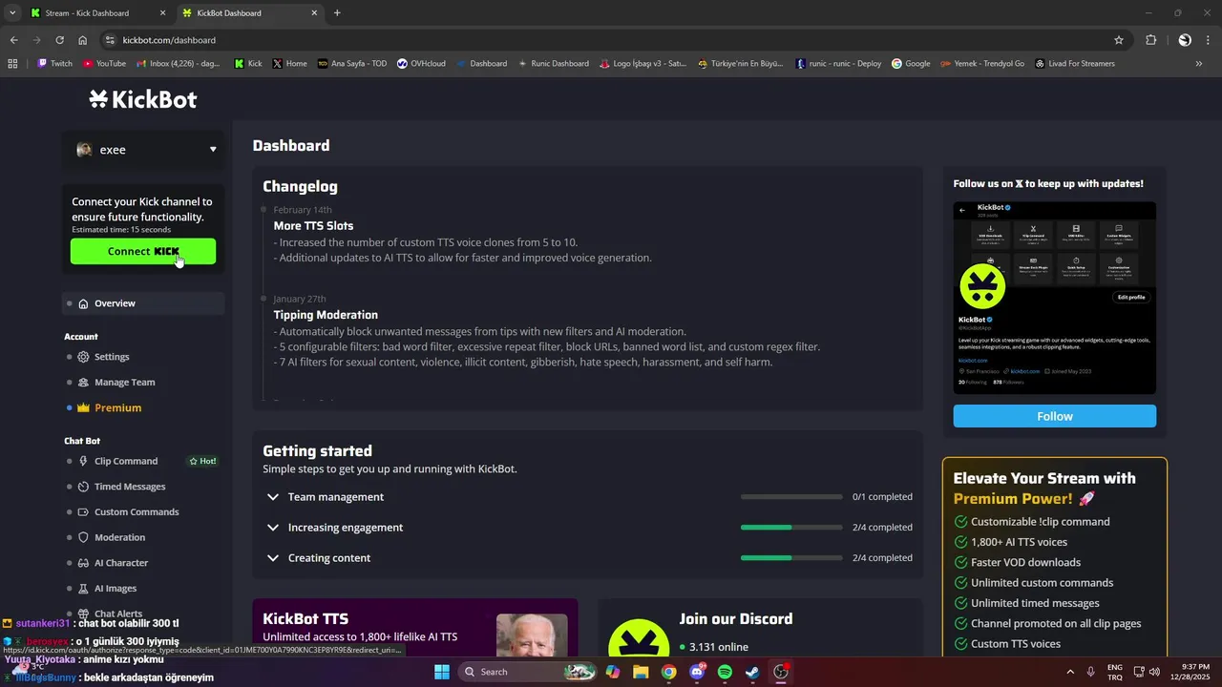Open KickBot TTS promo card
Viewport: 1222px width, 687px height.
coord(415,628)
